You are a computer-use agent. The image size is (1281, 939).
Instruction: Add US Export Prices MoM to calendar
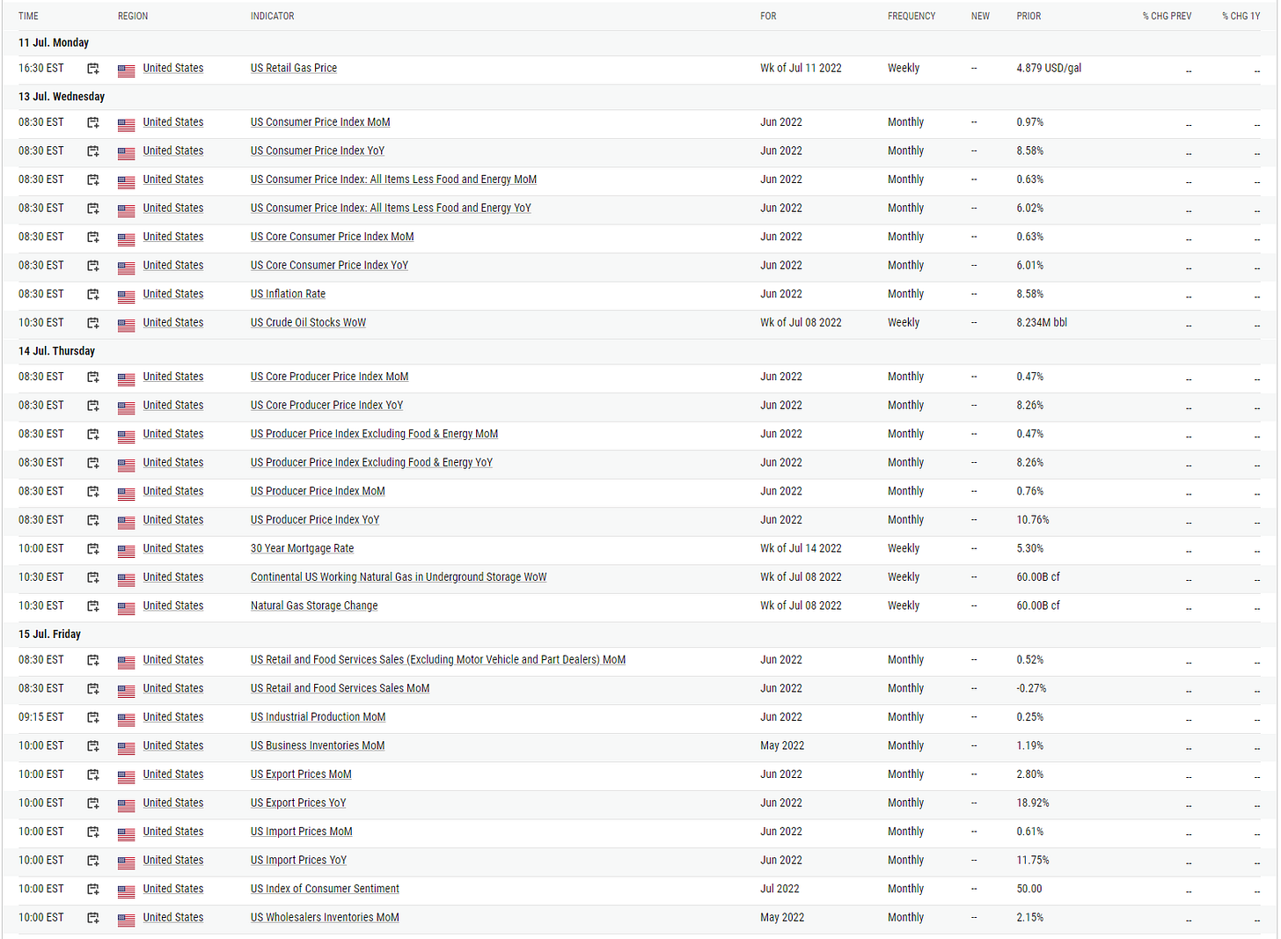tap(92, 775)
